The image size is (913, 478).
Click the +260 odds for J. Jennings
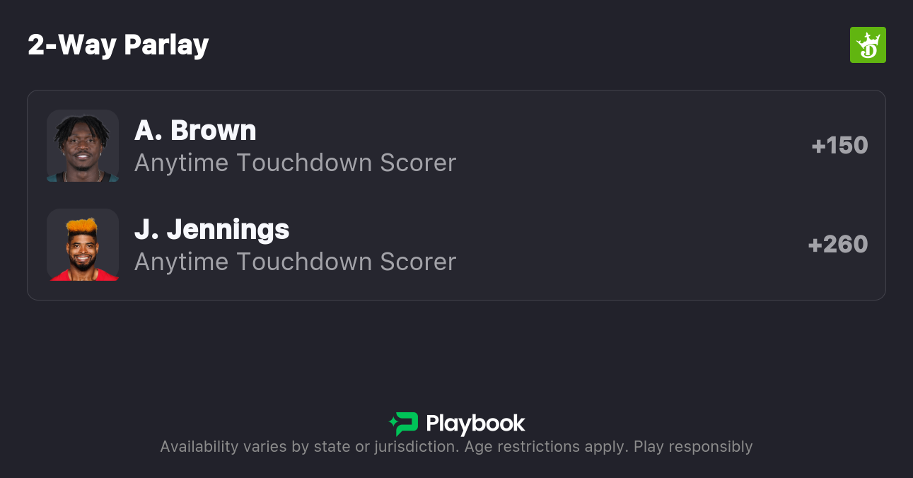point(837,245)
